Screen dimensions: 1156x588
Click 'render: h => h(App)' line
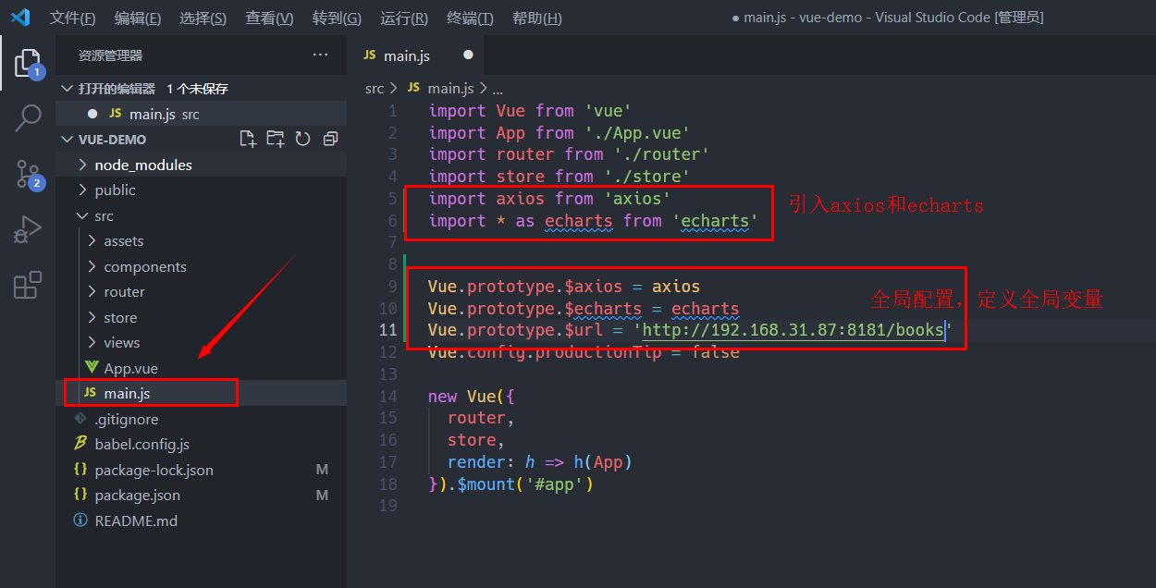point(540,461)
